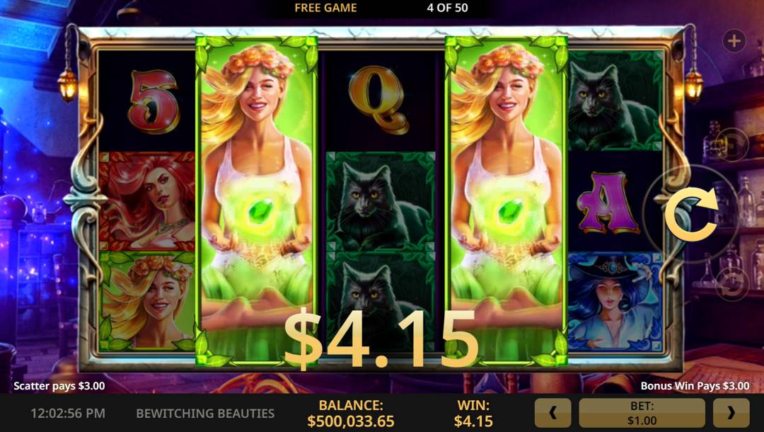This screenshot has width=764, height=432.
Task: Click the expanded green witch on reel two
Action: (257, 201)
